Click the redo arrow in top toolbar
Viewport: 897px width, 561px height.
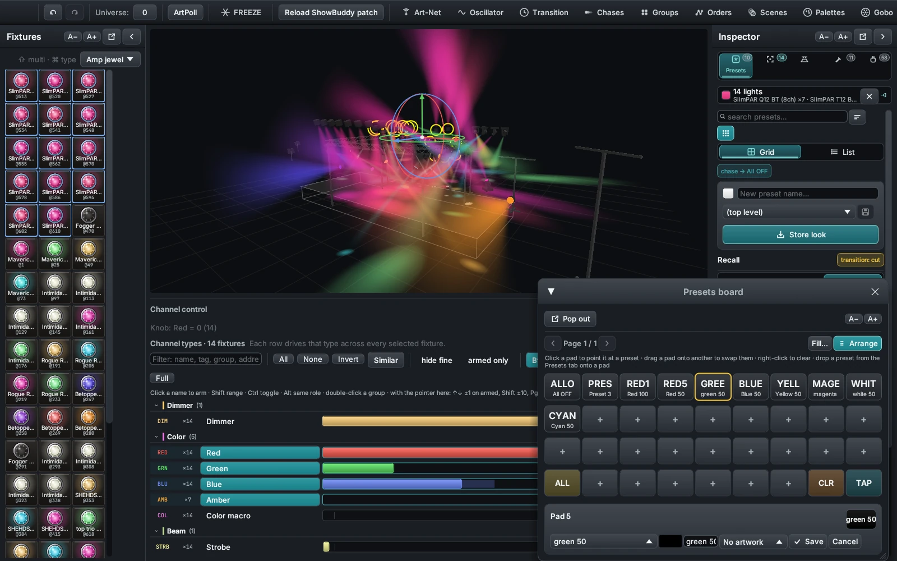[x=75, y=12]
